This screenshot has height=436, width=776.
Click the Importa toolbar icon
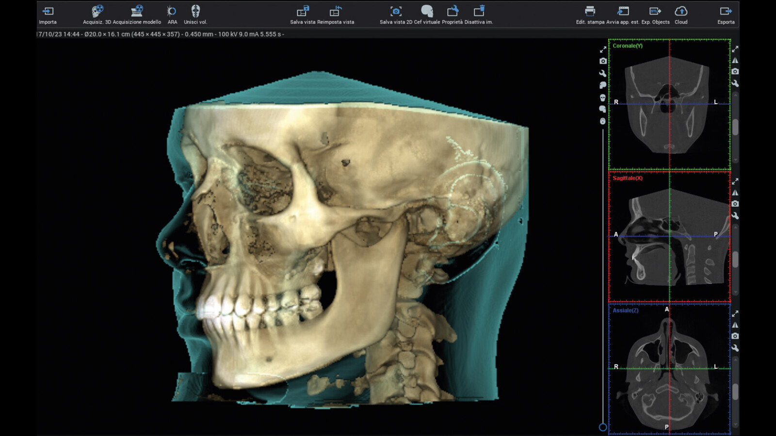(x=48, y=12)
